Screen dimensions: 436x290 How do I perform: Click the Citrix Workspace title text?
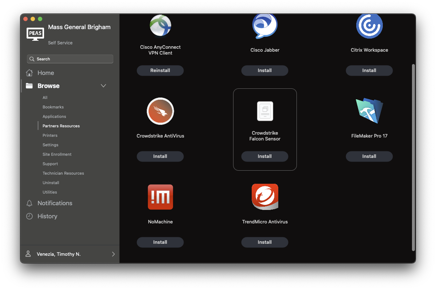[x=369, y=50]
